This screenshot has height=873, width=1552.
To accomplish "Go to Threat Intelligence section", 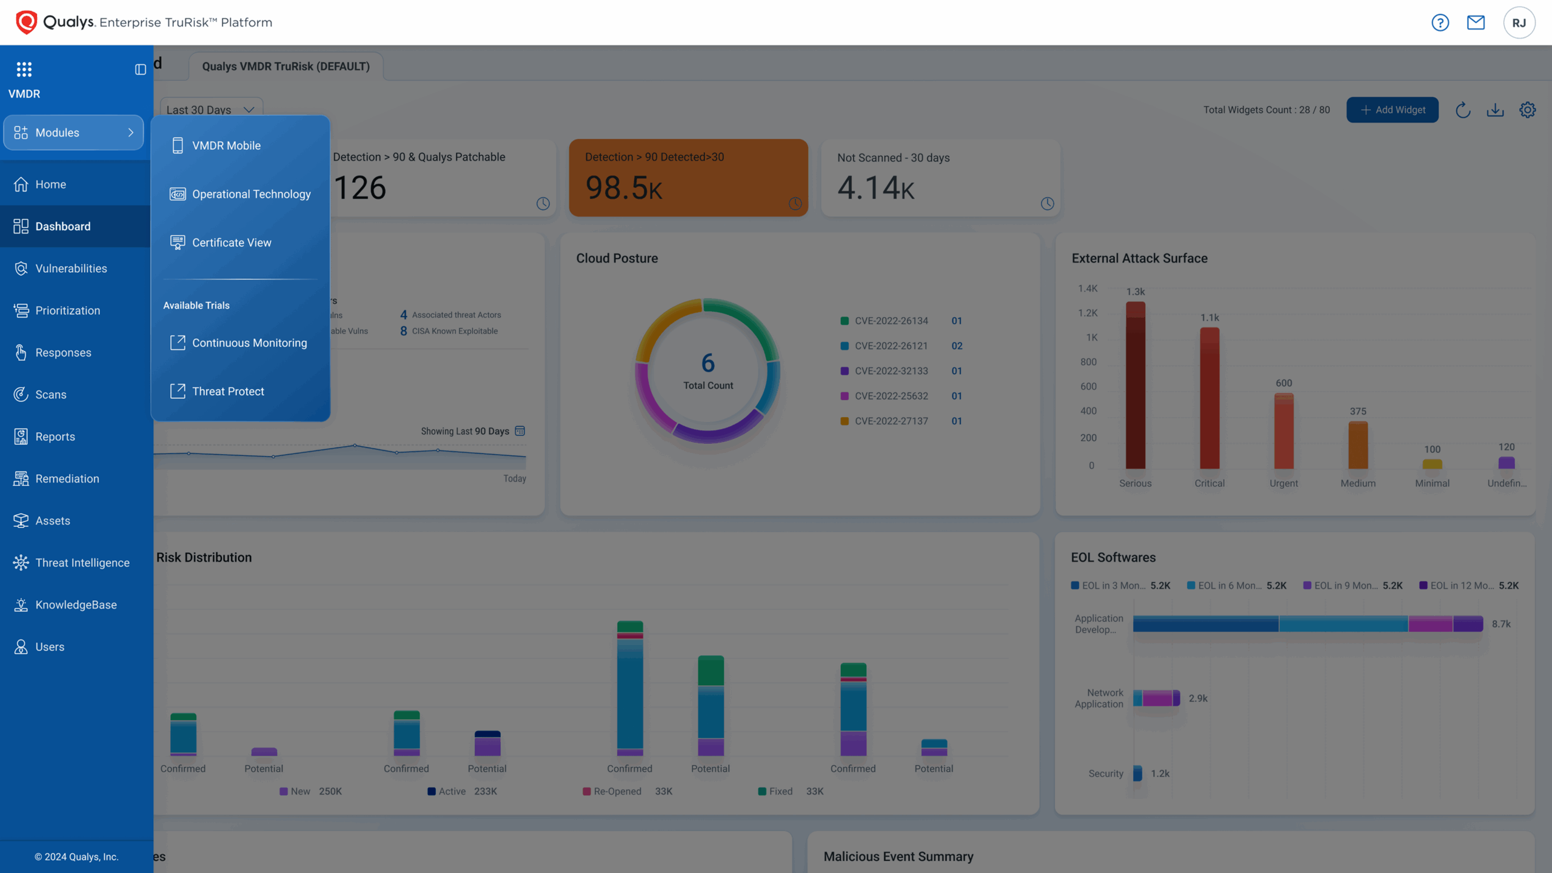I will click(75, 563).
